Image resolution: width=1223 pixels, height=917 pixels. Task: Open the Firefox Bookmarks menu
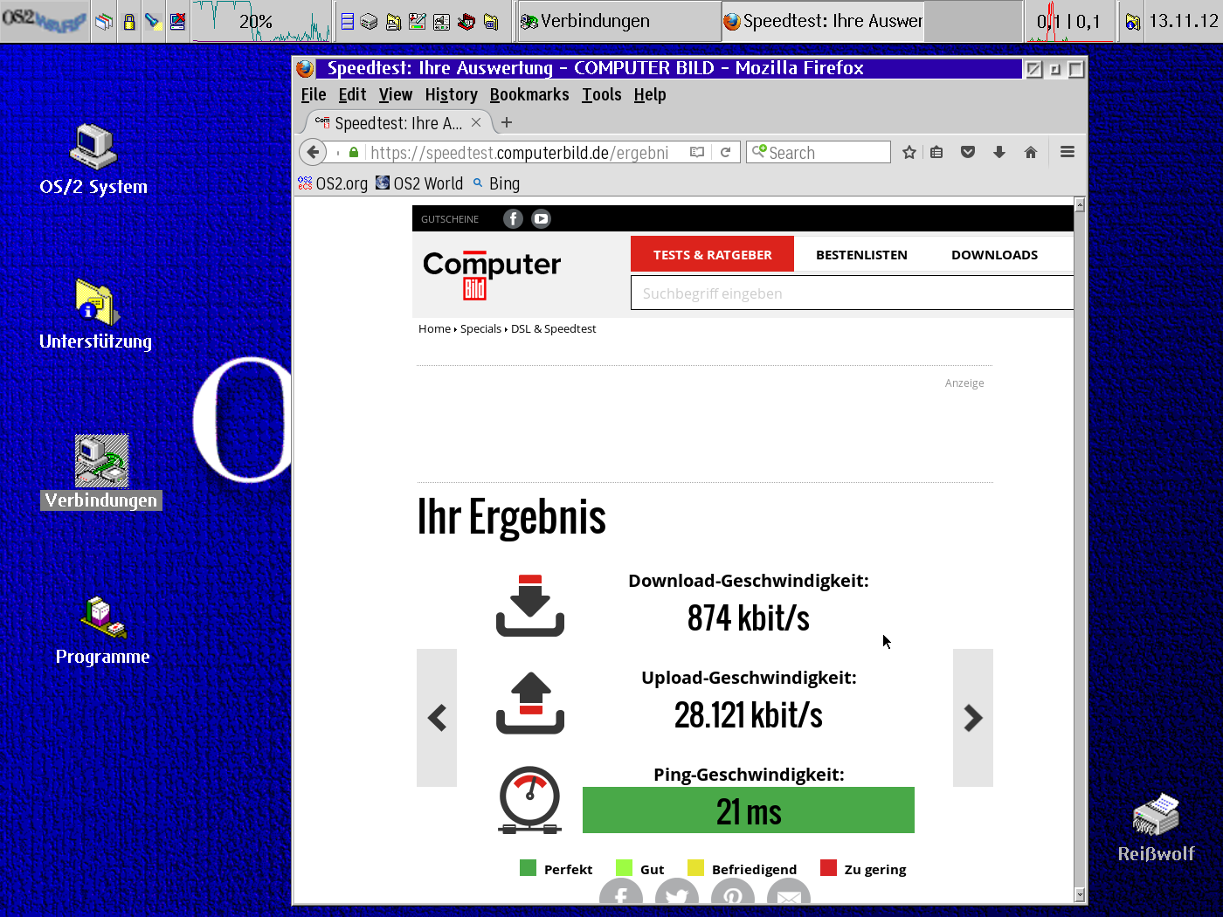pos(529,94)
